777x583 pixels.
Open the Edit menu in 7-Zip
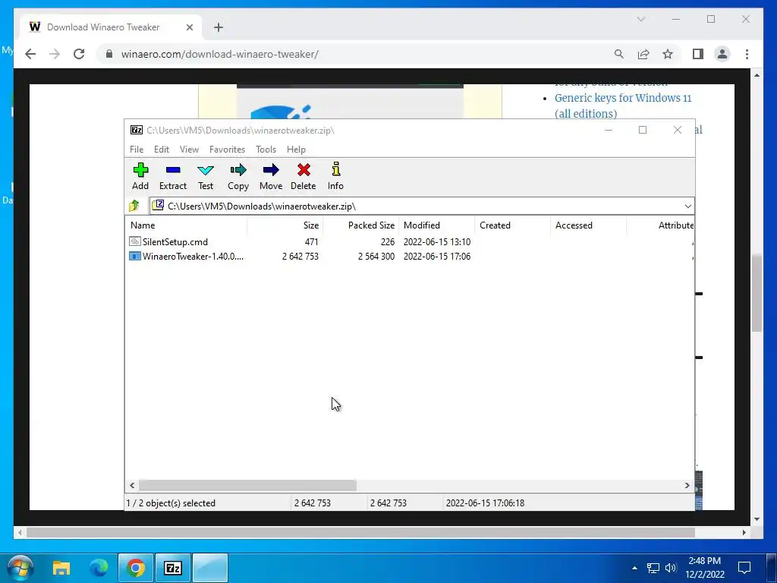point(162,150)
